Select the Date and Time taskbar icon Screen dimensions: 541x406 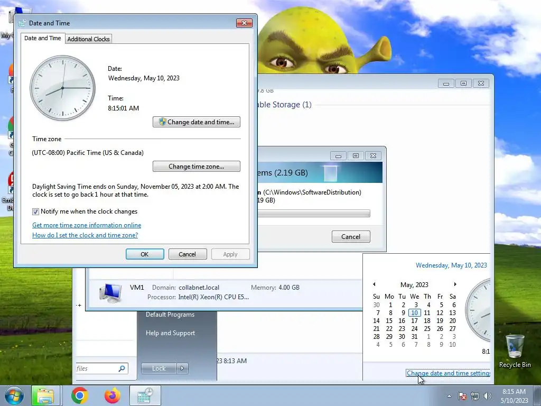[145, 395]
